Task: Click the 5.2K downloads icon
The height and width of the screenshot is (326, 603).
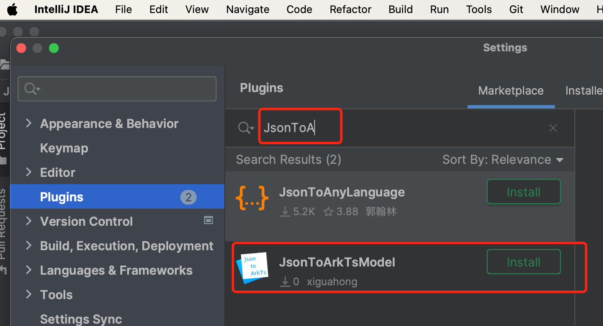Action: [285, 212]
